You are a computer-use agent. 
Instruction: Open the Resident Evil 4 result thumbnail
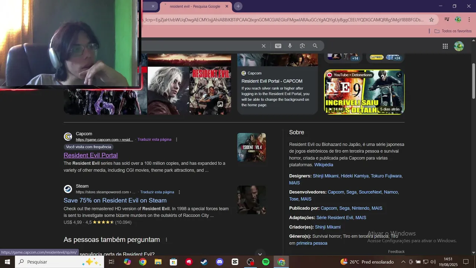pyautogui.click(x=251, y=147)
